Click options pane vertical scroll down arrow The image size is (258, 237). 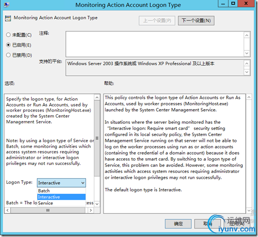click(97, 204)
